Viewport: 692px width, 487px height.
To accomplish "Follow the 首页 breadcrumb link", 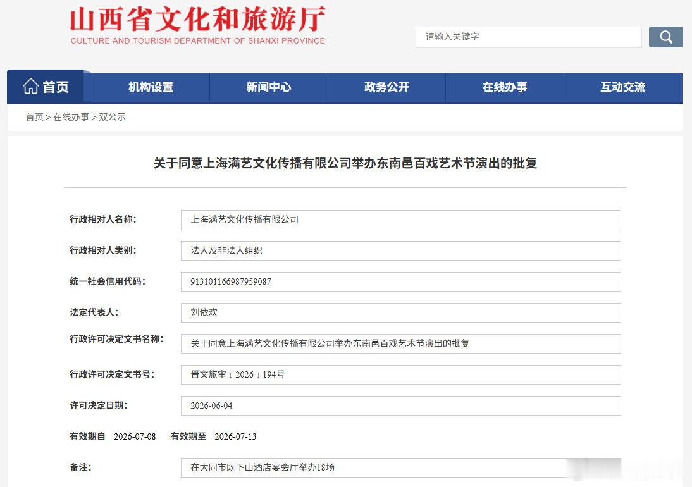I will (x=34, y=117).
